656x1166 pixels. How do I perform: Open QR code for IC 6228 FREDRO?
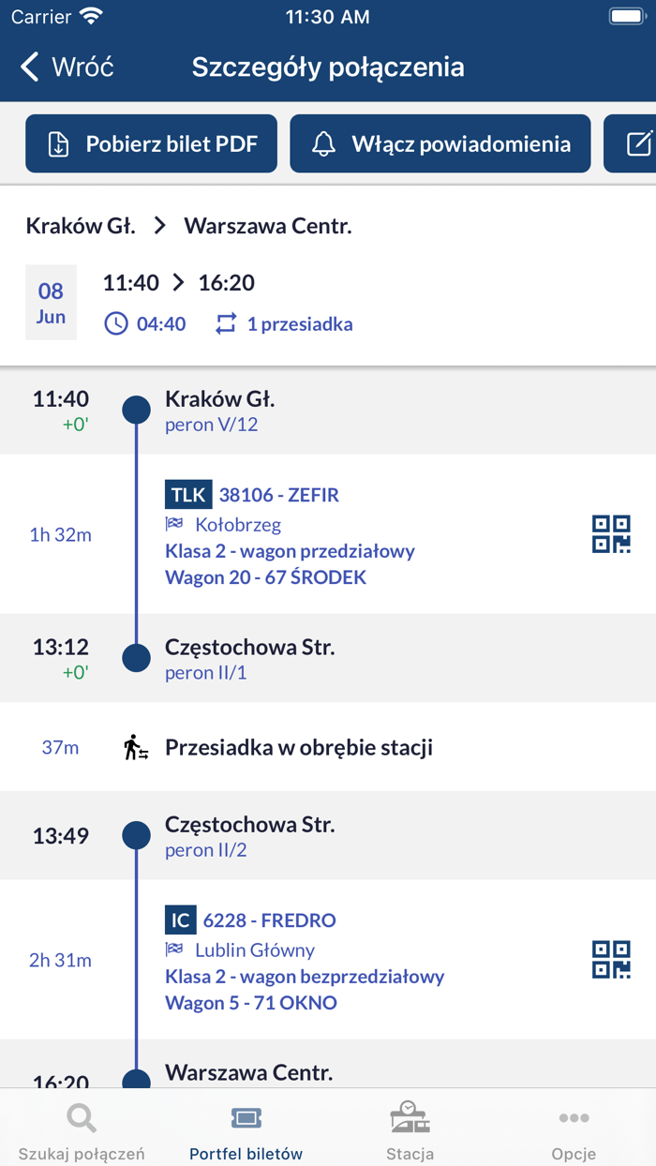(x=611, y=960)
